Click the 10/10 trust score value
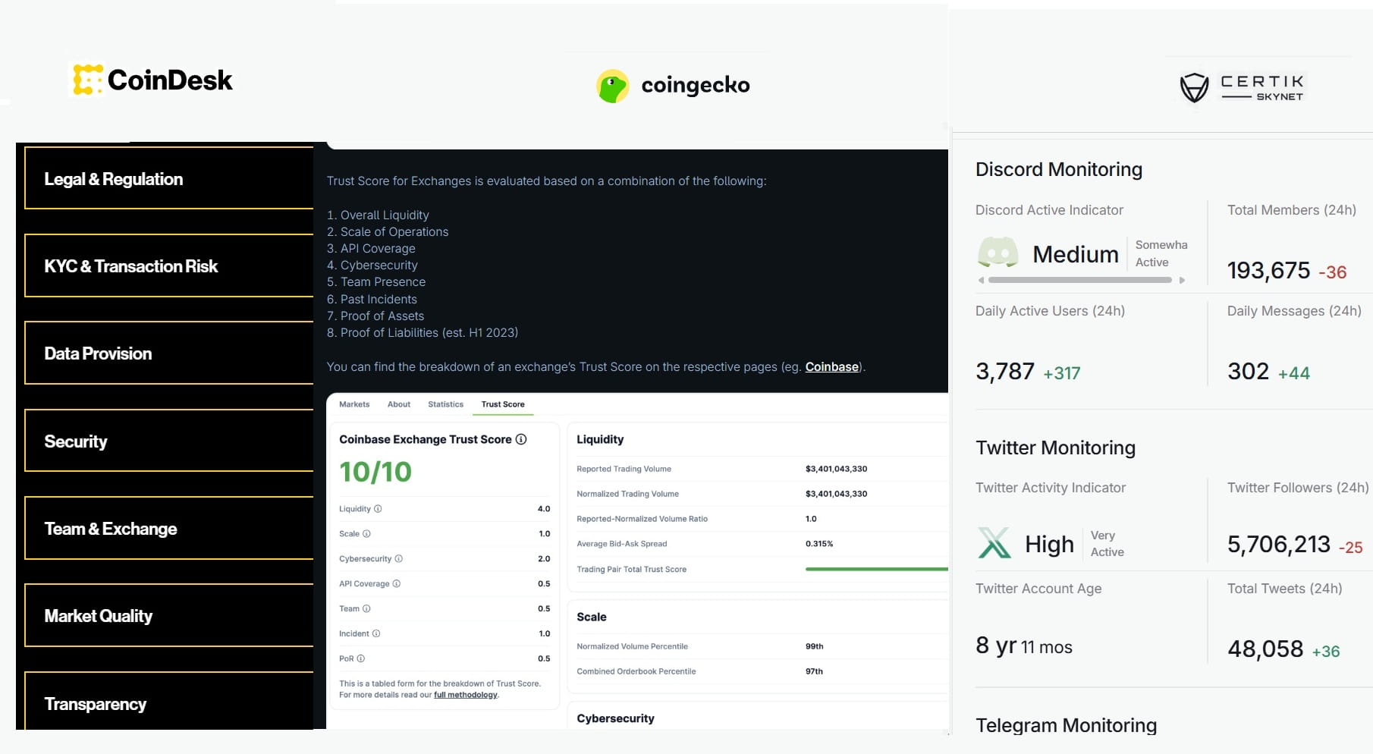The image size is (1373, 754). [x=375, y=472]
